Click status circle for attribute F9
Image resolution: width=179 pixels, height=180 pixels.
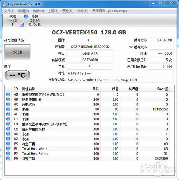8,158
